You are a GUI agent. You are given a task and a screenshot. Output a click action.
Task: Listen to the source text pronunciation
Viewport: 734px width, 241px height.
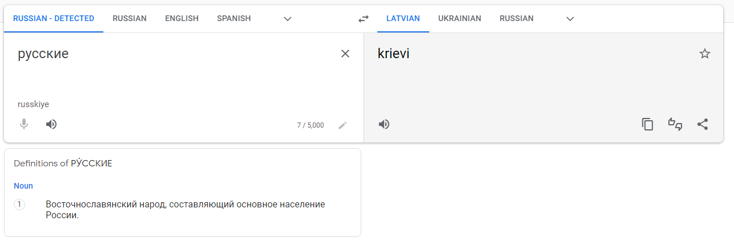(x=51, y=124)
